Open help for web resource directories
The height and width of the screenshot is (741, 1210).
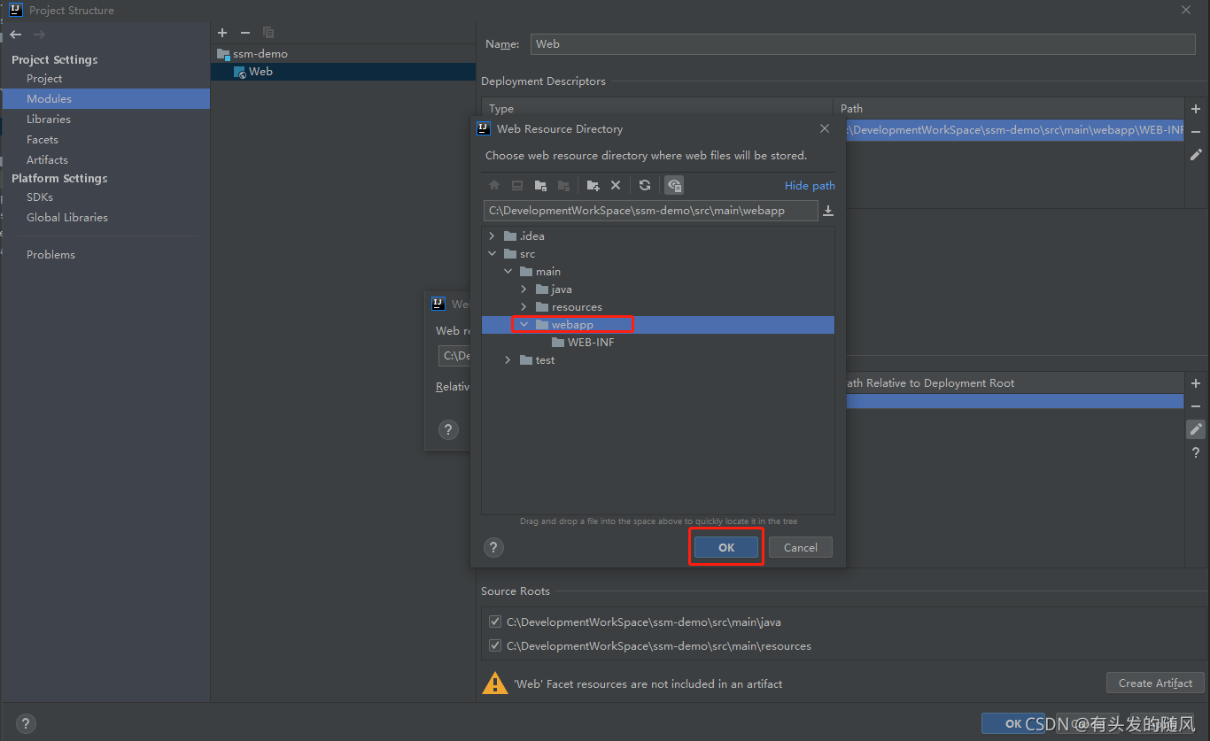(1196, 452)
